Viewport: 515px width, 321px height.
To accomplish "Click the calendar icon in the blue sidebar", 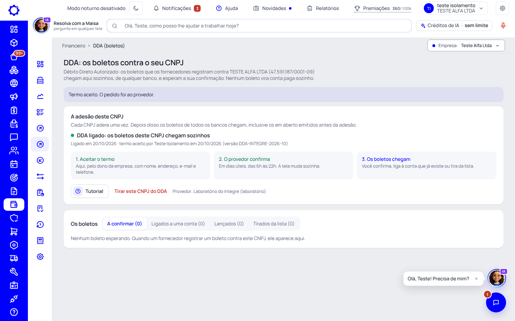I will 14,164.
